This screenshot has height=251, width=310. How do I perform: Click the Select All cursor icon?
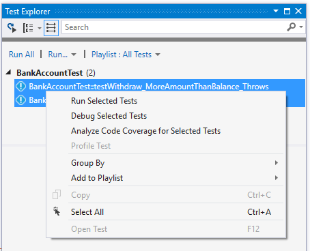(x=57, y=211)
